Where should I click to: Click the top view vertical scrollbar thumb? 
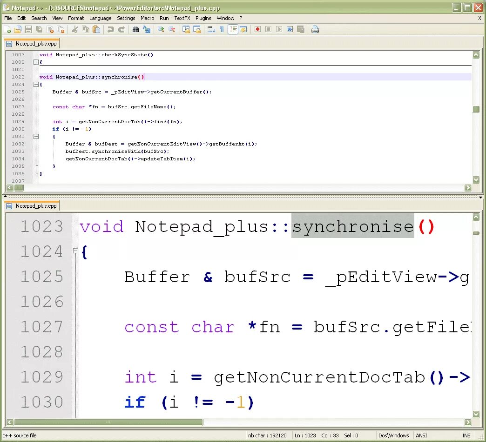[476, 109]
